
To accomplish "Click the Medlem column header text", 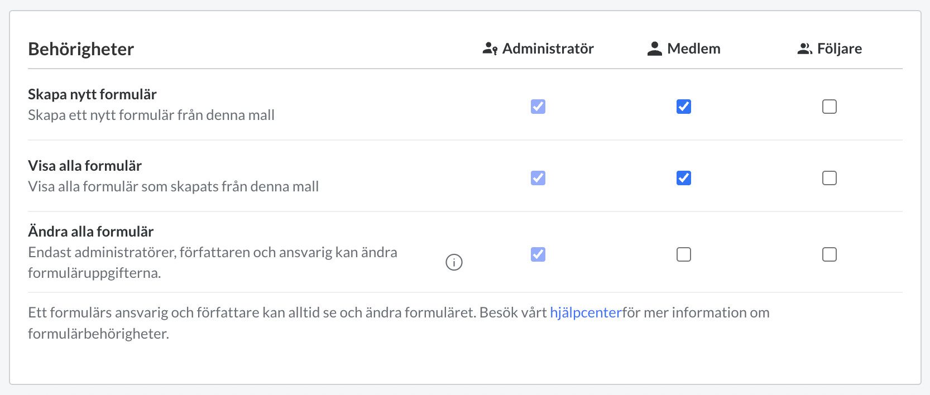I will pyautogui.click(x=694, y=49).
